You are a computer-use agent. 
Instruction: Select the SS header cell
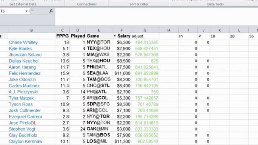pos(254,36)
